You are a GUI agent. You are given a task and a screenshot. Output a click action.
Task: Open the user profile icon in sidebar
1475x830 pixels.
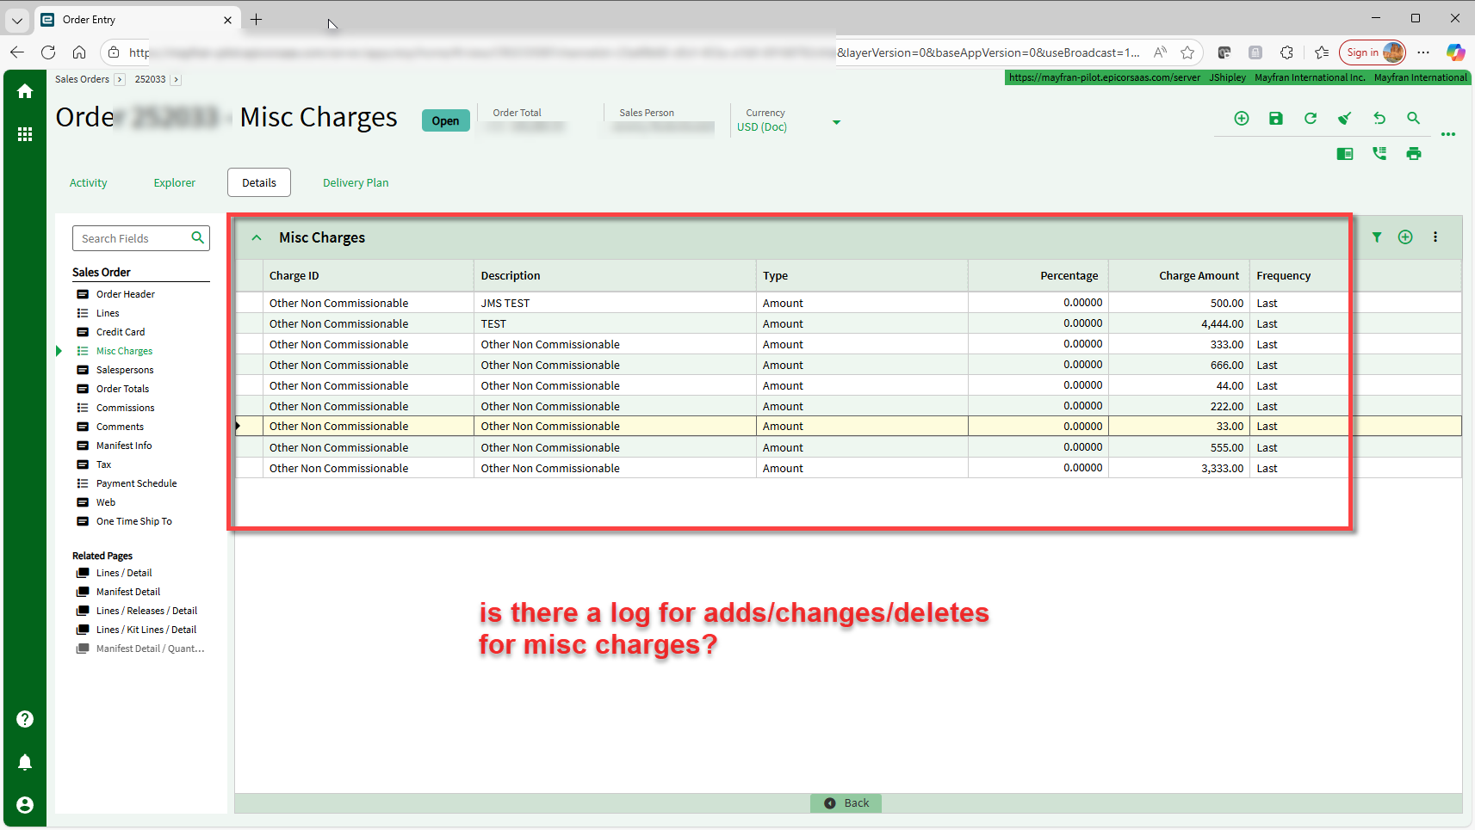click(25, 805)
